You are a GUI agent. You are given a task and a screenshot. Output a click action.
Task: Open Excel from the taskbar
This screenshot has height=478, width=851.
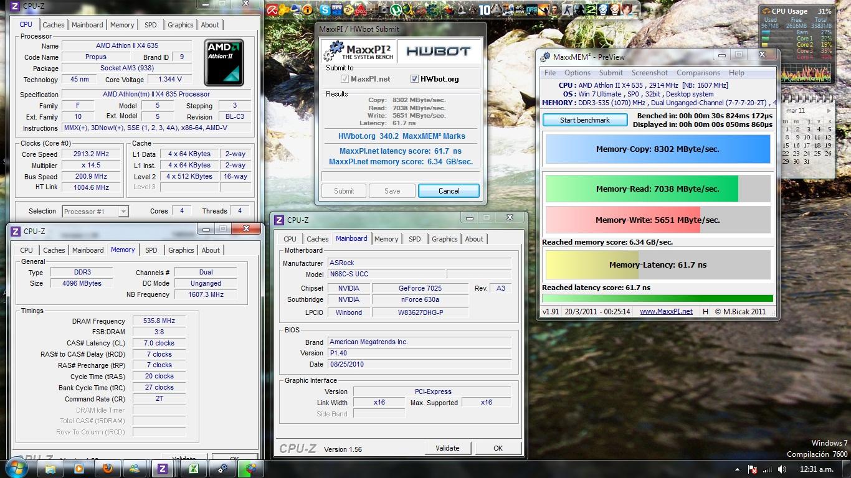tap(194, 469)
